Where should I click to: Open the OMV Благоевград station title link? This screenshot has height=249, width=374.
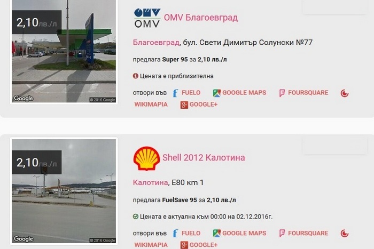pyautogui.click(x=200, y=18)
